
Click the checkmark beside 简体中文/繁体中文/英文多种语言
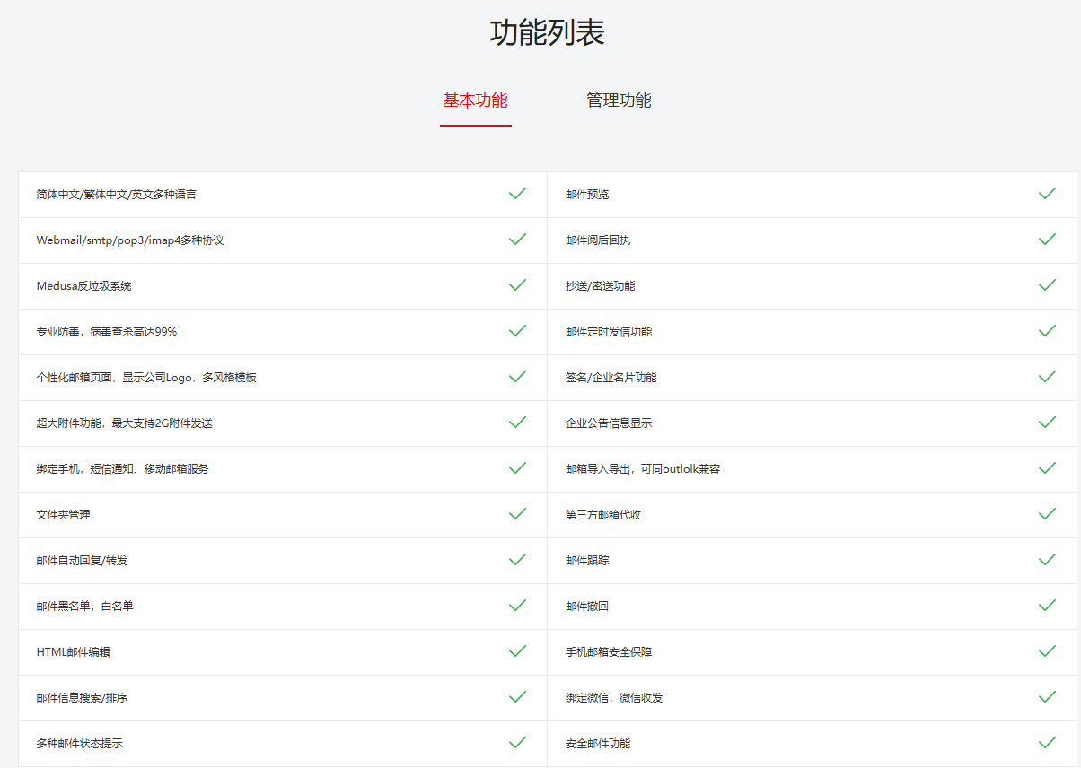pyautogui.click(x=517, y=194)
